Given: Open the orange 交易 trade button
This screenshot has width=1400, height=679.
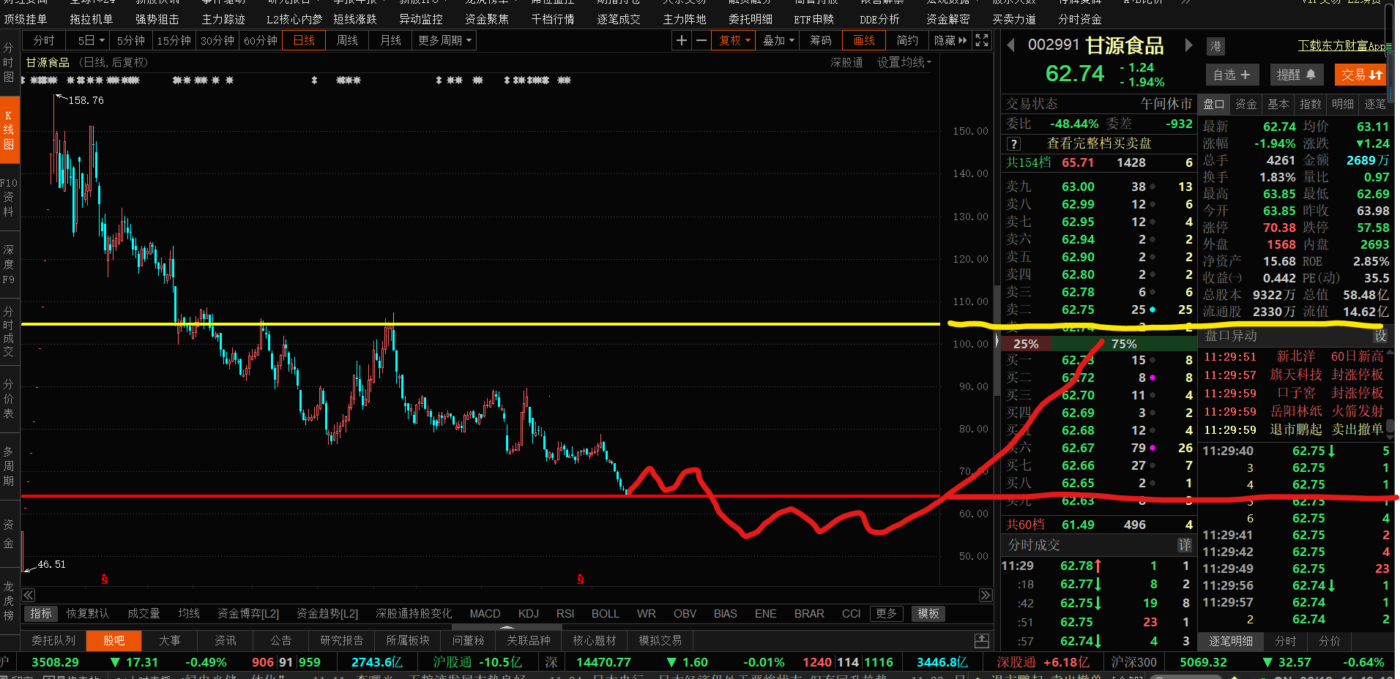Looking at the screenshot, I should (x=1361, y=75).
